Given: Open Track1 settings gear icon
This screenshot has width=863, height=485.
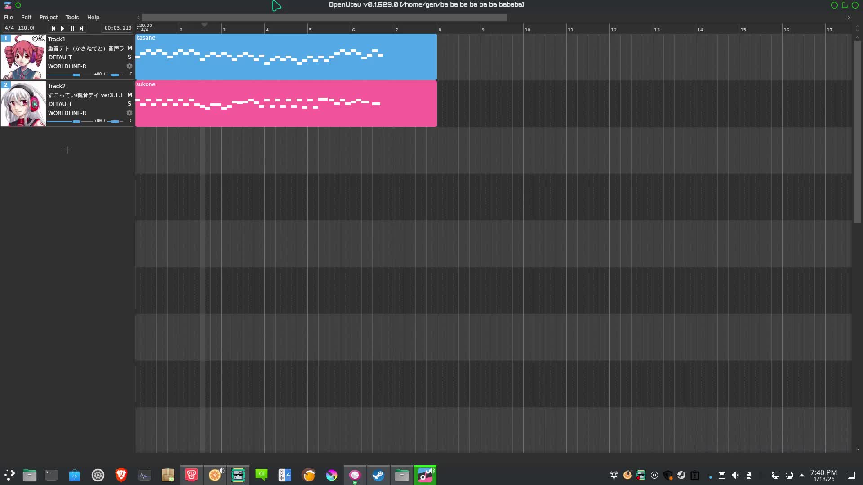Looking at the screenshot, I should pyautogui.click(x=129, y=66).
